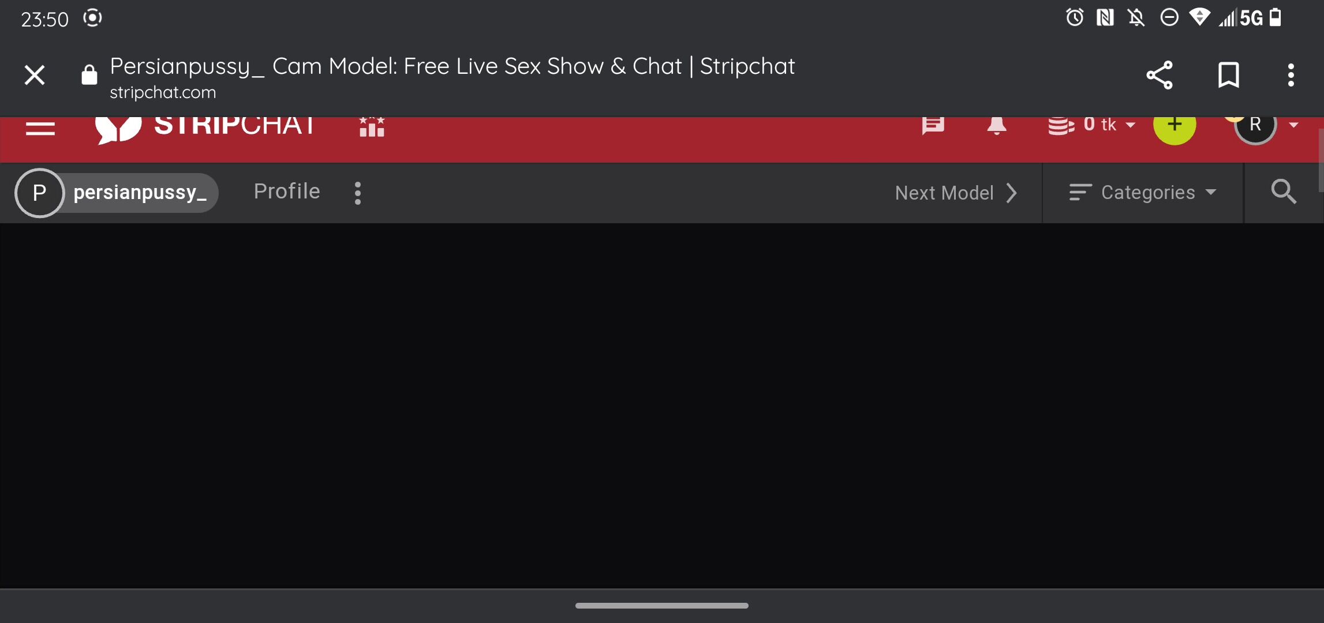Click the Stripchat logo
The height and width of the screenshot is (623, 1324).
[x=205, y=128]
